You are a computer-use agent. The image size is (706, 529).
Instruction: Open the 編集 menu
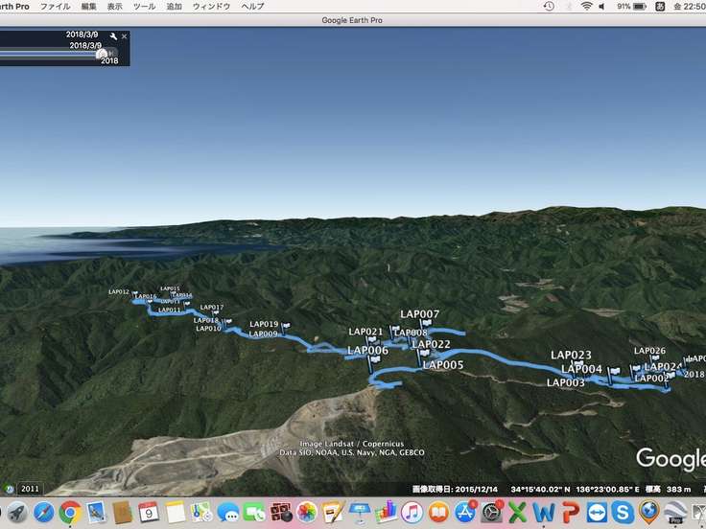[89, 7]
